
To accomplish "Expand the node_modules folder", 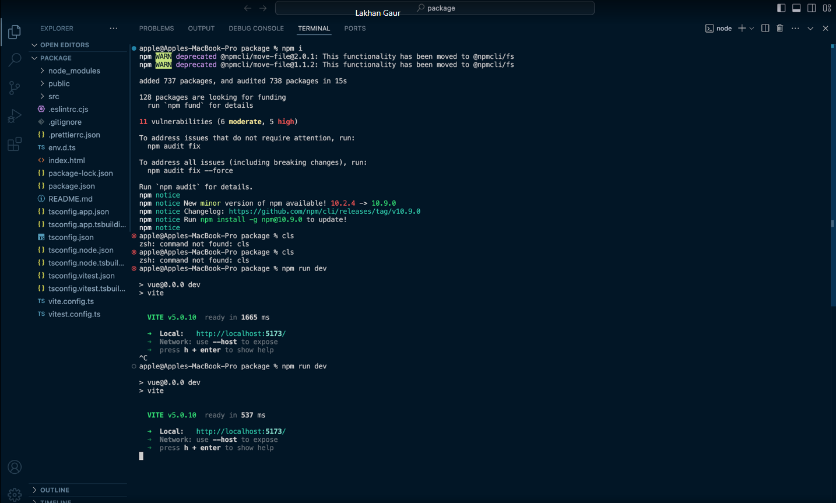I will coord(73,71).
